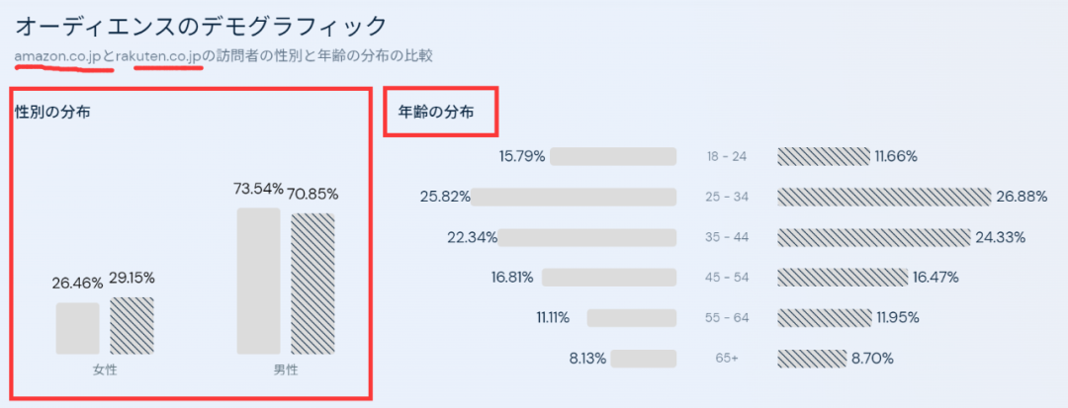This screenshot has width=1068, height=408.
Task: Select the solid gray male bar at 73.54%
Action: pyautogui.click(x=259, y=281)
